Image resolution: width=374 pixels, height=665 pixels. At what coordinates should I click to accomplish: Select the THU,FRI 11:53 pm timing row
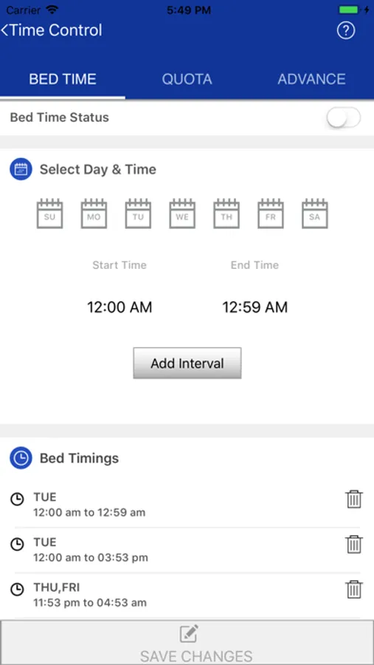[187, 595]
